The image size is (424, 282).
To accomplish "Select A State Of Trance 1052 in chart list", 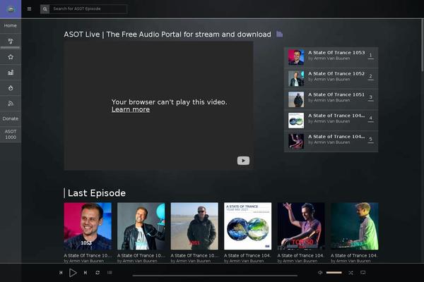I will [x=336, y=73].
